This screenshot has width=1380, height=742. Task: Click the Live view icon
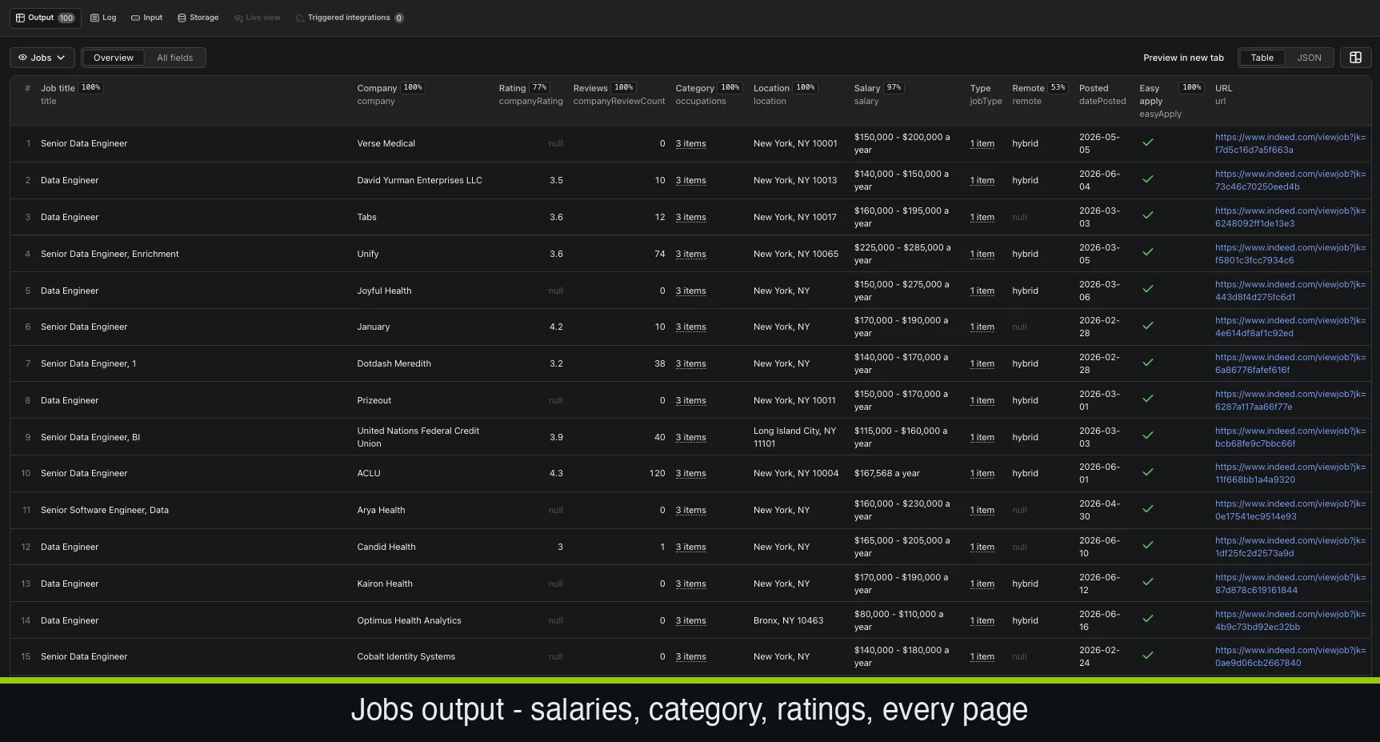pyautogui.click(x=238, y=18)
